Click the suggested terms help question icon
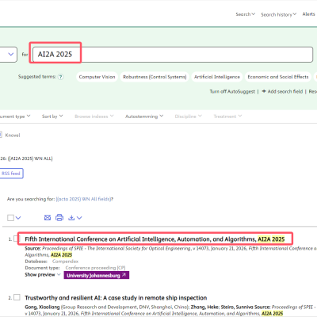317x317 pixels. pos(60,77)
